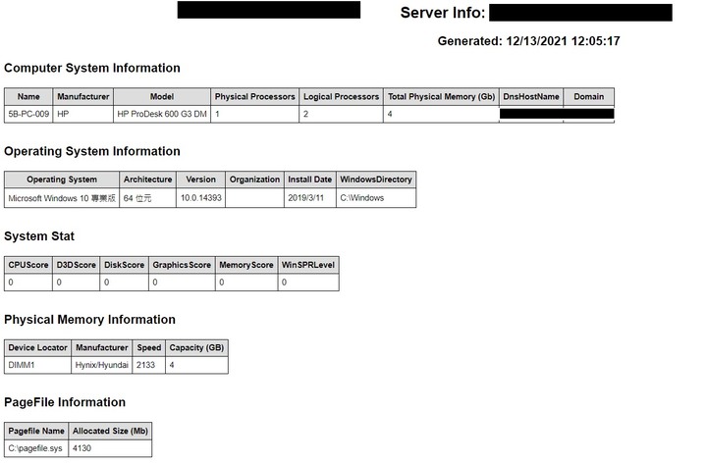Click the 'Name' column header
This screenshot has height=464, width=707.
(x=28, y=96)
